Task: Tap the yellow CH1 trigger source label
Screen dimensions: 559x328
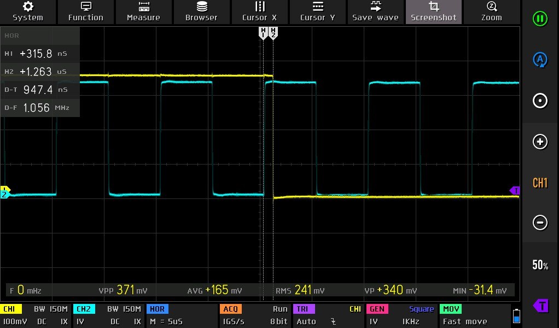Action: pos(355,309)
